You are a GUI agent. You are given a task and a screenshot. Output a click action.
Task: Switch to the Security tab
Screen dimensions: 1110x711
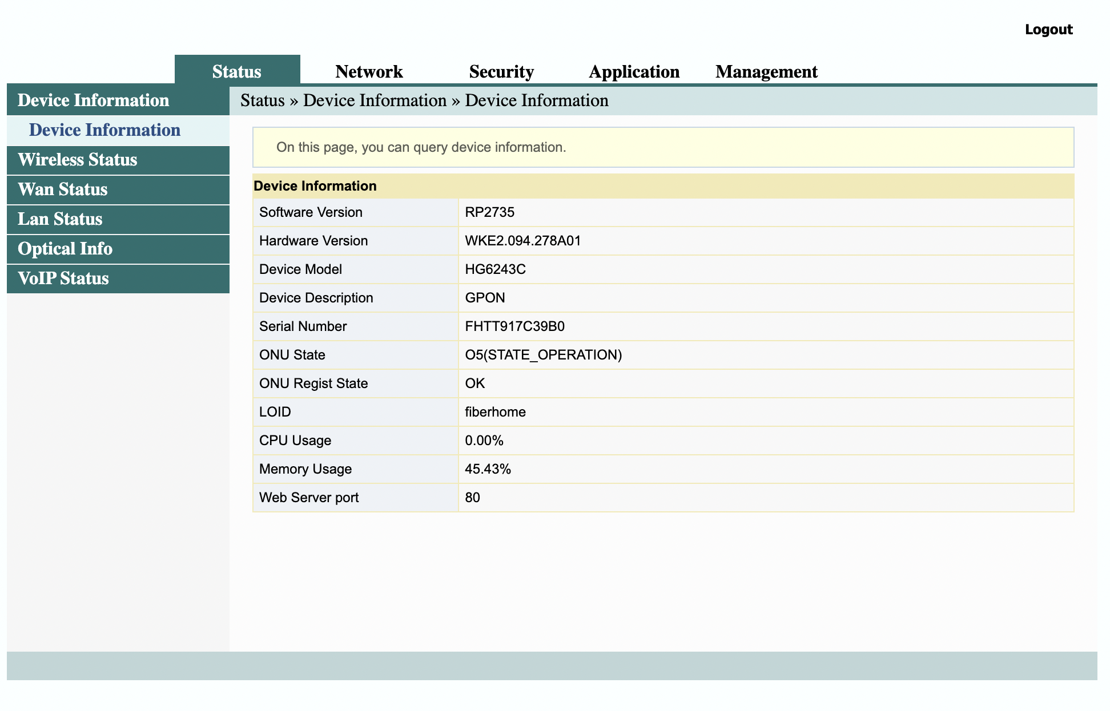(501, 71)
